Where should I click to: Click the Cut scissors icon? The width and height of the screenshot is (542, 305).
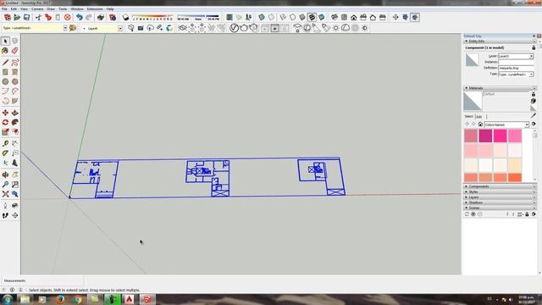[x=38, y=17]
